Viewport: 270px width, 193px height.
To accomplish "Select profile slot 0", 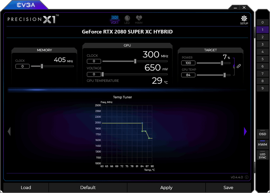I will 262,22.
